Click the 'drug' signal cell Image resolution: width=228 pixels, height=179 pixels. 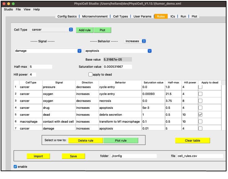(x=59, y=108)
